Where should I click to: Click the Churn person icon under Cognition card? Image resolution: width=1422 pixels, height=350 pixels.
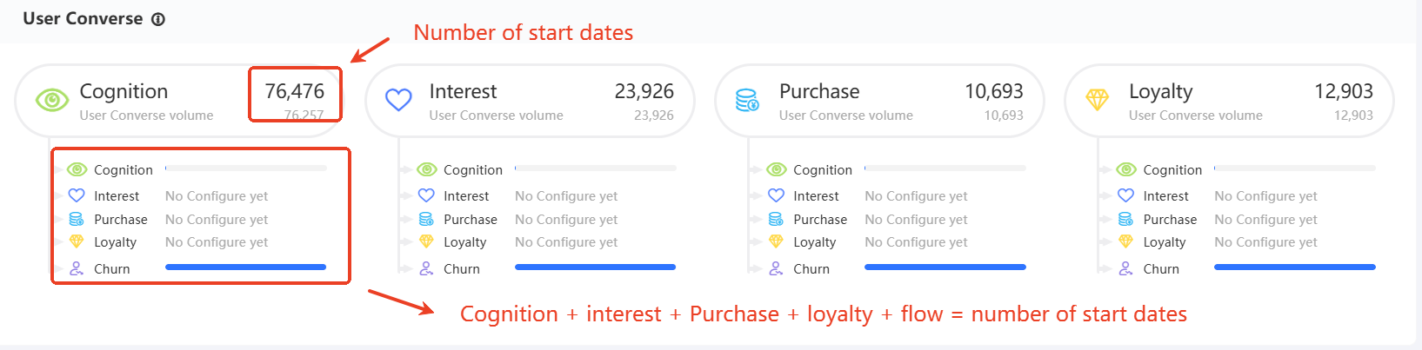[77, 268]
